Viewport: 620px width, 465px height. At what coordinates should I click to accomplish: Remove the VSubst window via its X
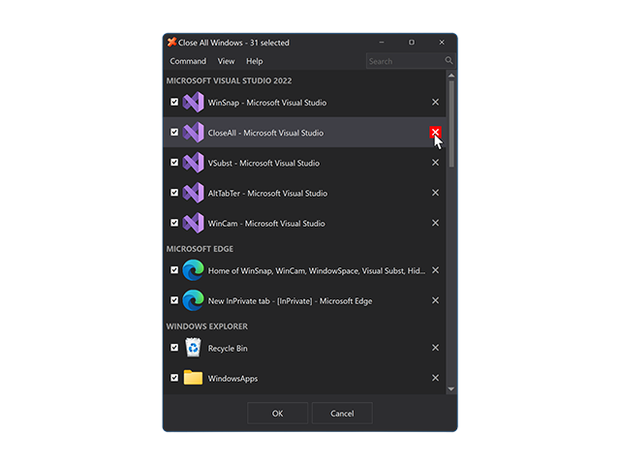(x=435, y=163)
